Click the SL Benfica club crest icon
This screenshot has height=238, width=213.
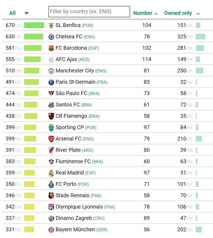pos(51,25)
